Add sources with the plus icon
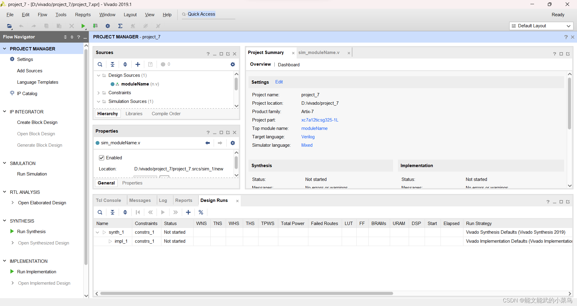Viewport: 577px width, 306px height. [x=138, y=64]
